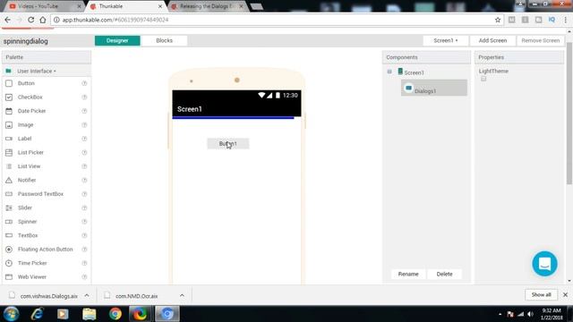
Task: Open the chat support bubble
Action: click(x=544, y=264)
